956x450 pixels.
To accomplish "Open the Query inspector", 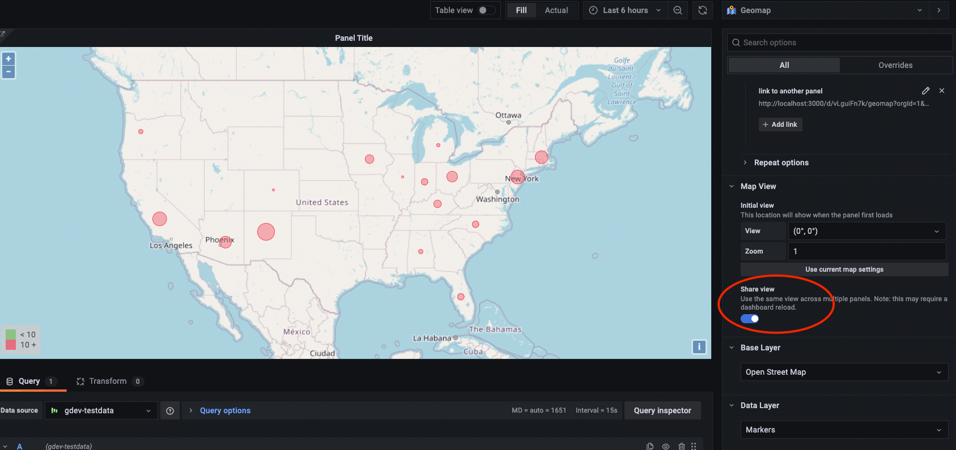I will click(662, 411).
